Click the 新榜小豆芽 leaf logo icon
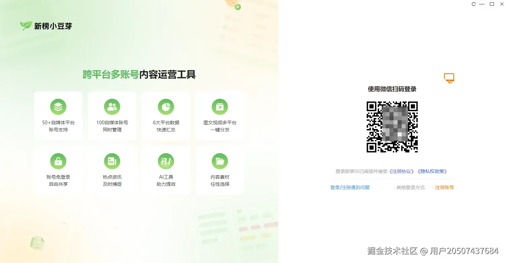The height and width of the screenshot is (263, 506). pyautogui.click(x=26, y=26)
